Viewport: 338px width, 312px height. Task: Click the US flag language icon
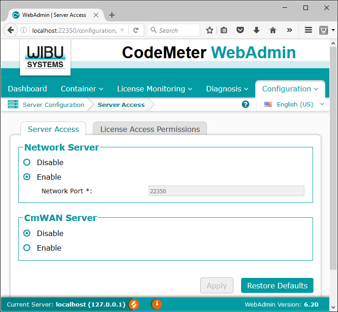coord(268,105)
